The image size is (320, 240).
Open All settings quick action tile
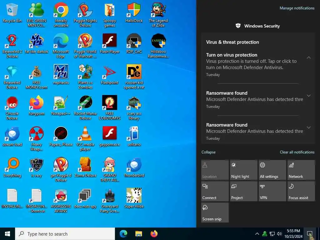point(272,170)
